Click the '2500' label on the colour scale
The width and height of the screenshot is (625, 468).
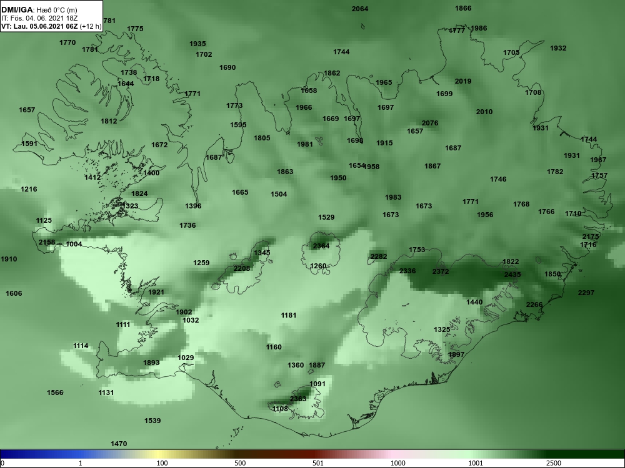pos(554,463)
